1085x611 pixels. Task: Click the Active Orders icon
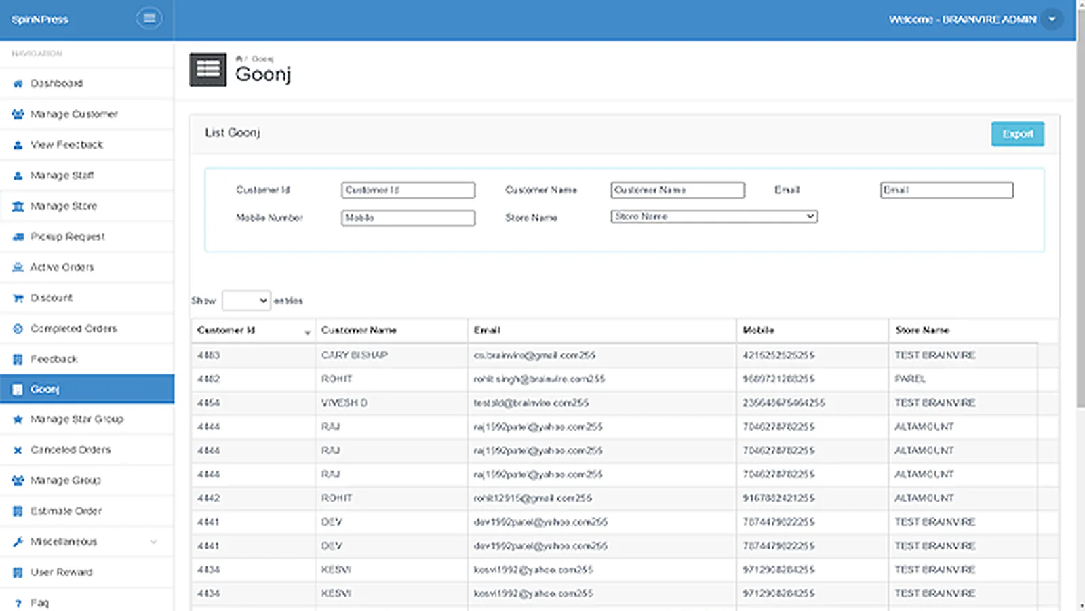18,267
